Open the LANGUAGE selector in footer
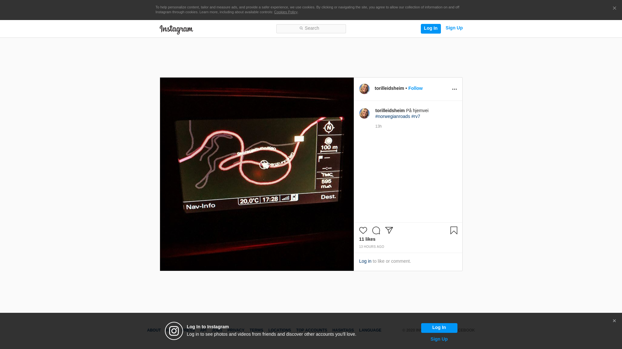Image resolution: width=622 pixels, height=349 pixels. point(370,330)
